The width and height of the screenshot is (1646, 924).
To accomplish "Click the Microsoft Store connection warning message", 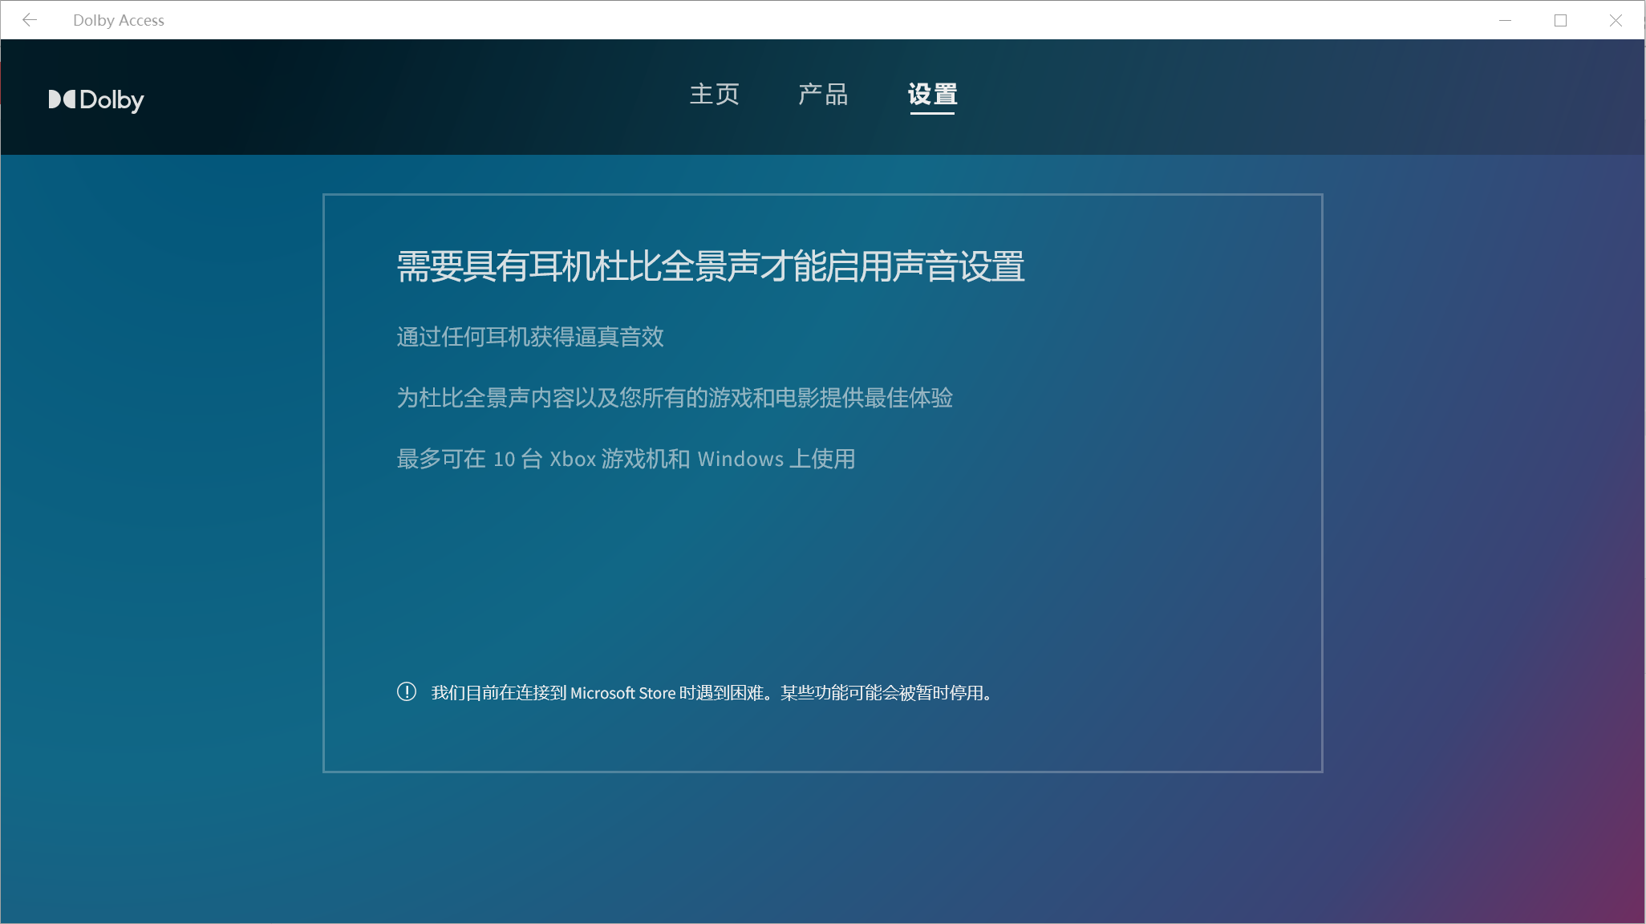I will pos(712,692).
